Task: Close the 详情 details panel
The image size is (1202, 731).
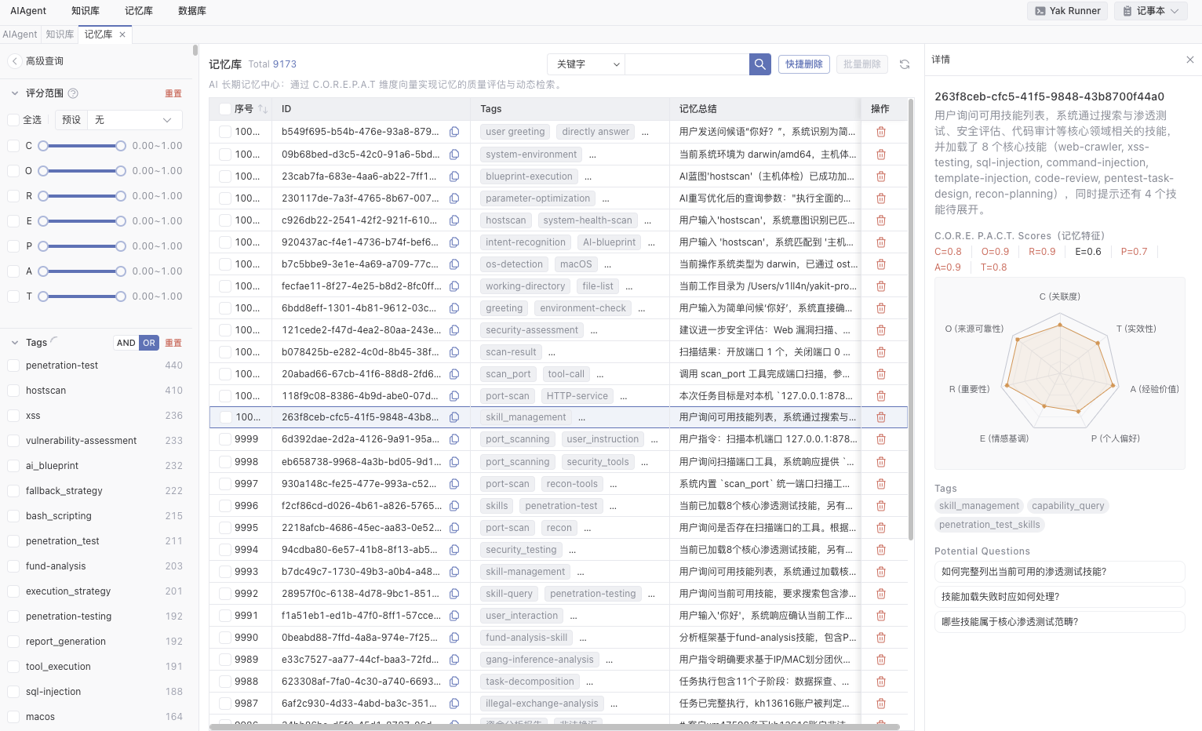Action: tap(1189, 60)
